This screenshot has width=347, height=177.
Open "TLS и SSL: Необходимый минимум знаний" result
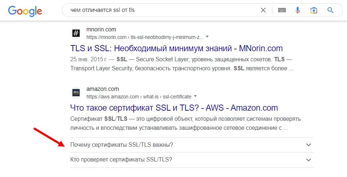point(177,48)
